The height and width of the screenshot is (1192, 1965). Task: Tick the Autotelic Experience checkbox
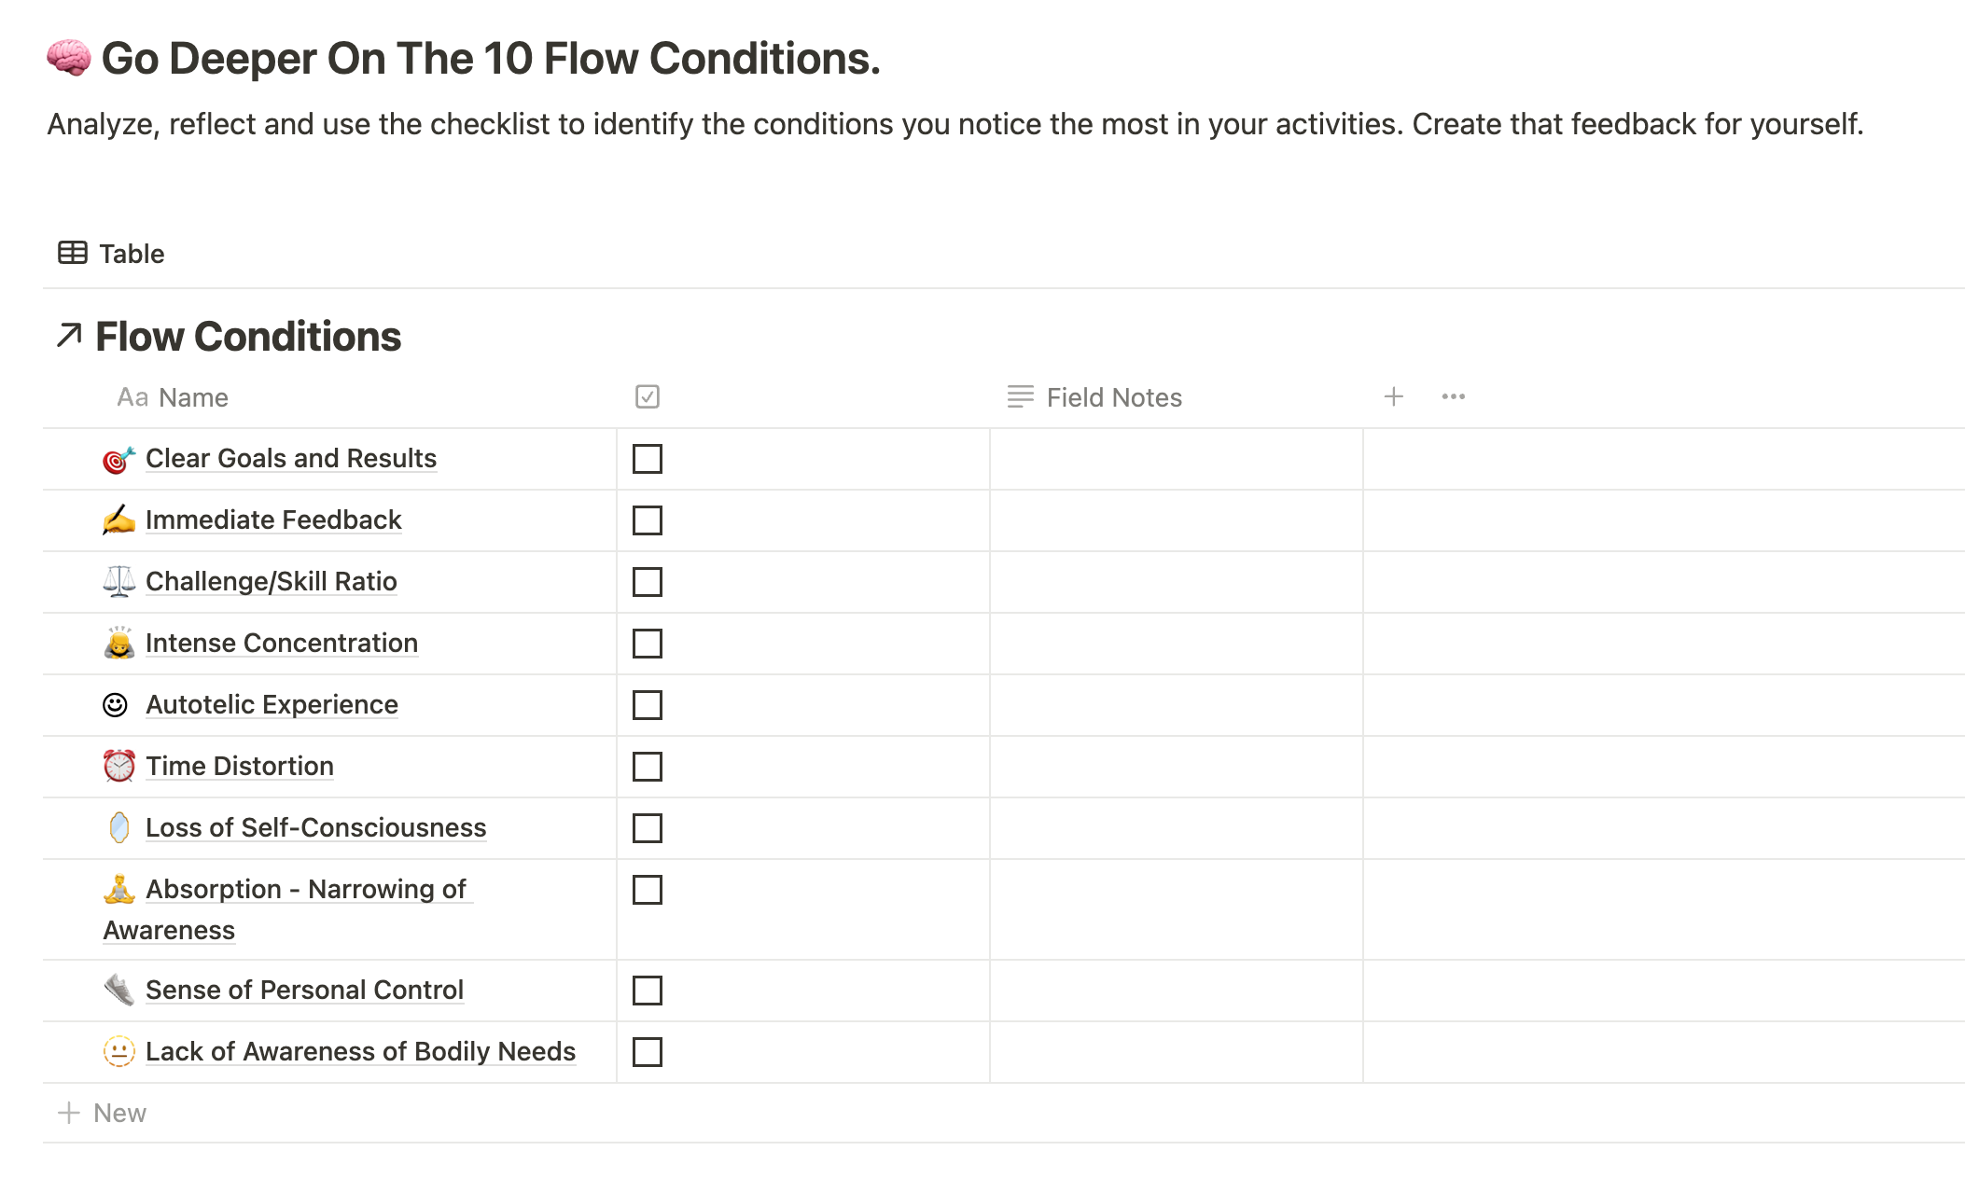[x=648, y=705]
